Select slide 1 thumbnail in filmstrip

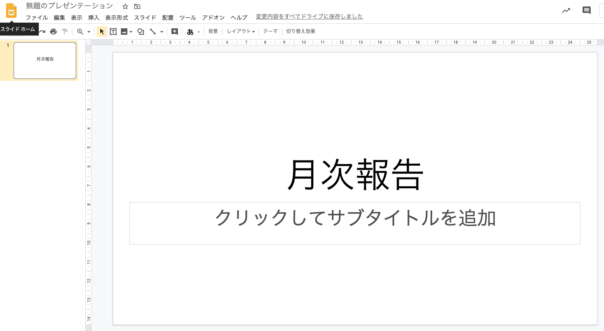pos(45,61)
